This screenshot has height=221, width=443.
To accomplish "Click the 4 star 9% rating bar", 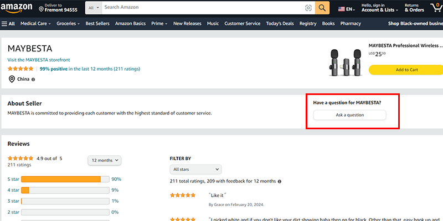I will coord(65,190).
